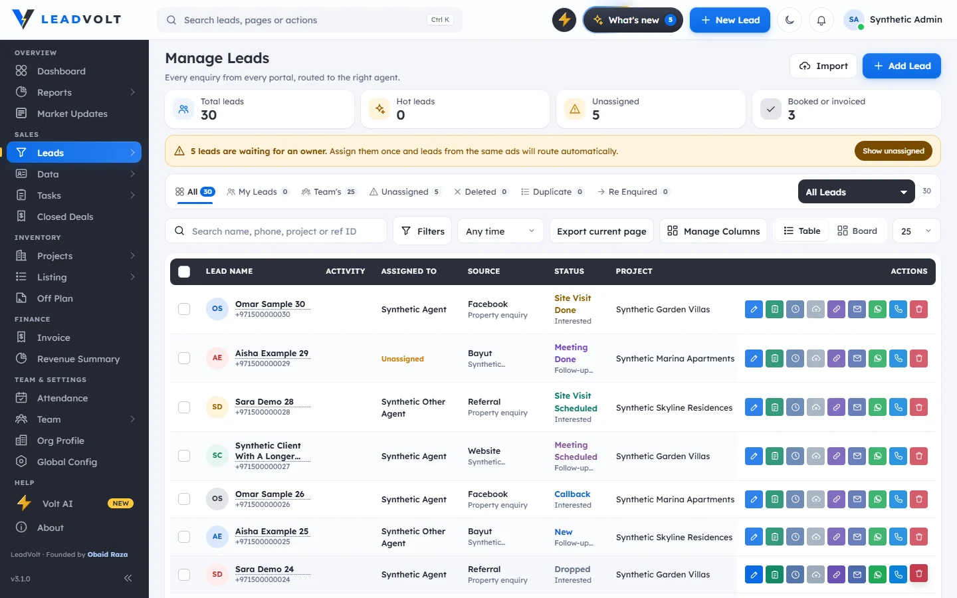
Task: Select checkbox for Synthetic Client With A Longer
Action: 184,456
